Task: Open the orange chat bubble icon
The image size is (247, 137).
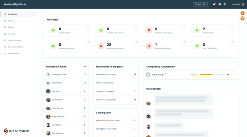Action: pos(242,18)
